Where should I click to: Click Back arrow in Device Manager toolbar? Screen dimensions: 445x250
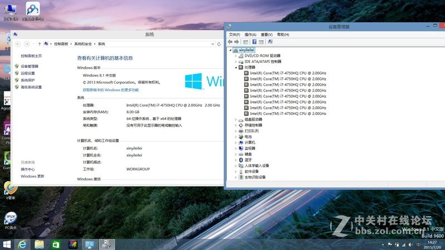tap(230, 42)
